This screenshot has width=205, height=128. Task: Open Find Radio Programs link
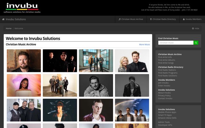pos(168,73)
